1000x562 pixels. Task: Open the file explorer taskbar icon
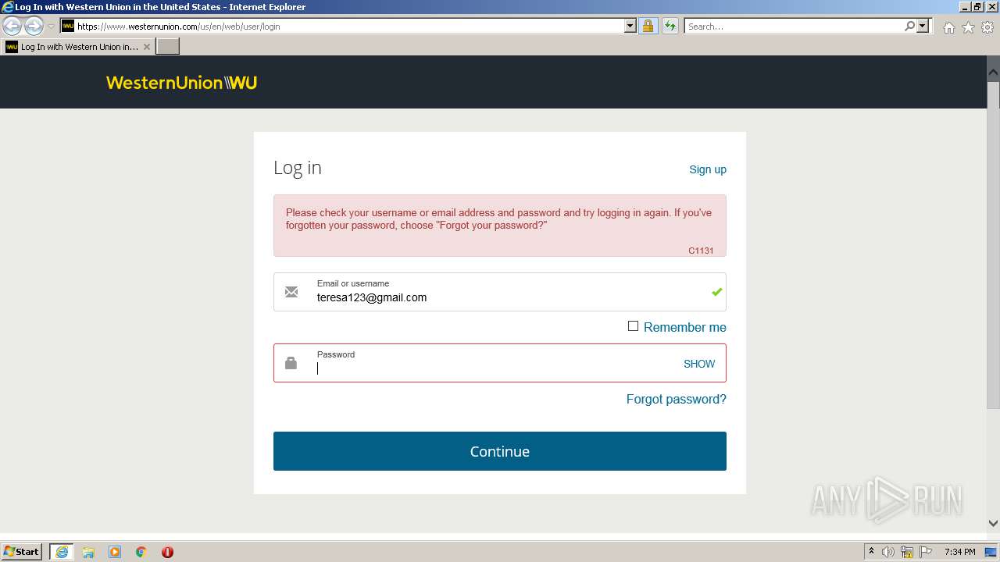(88, 552)
